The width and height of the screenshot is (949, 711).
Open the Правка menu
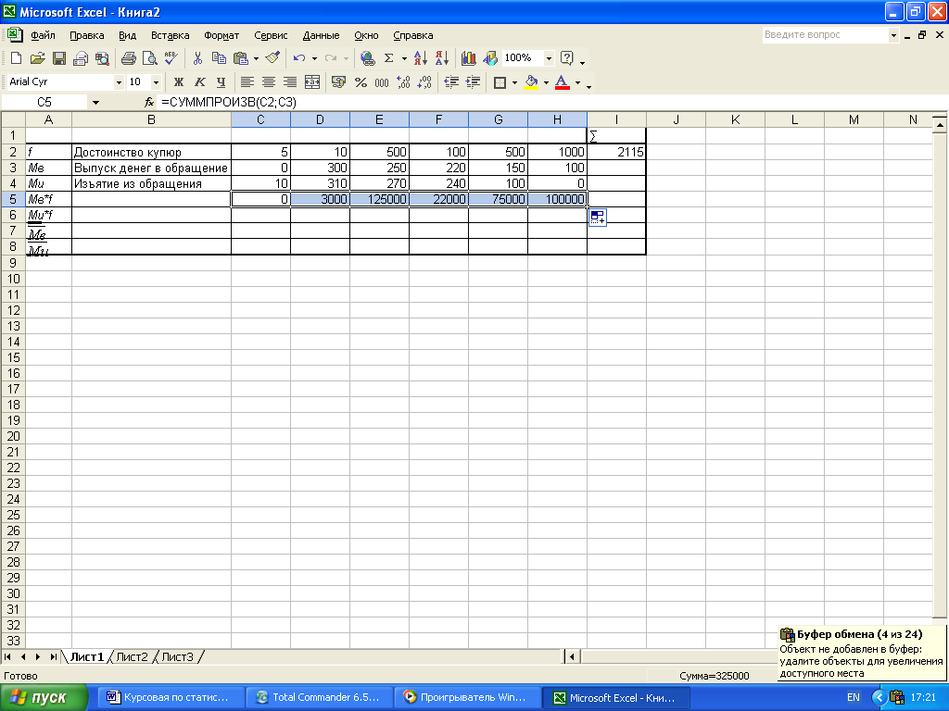click(86, 35)
